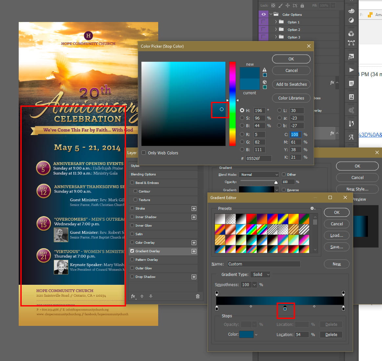Open the Gradient Type dropdown
Screen dimensions: 382x361
[261, 275]
